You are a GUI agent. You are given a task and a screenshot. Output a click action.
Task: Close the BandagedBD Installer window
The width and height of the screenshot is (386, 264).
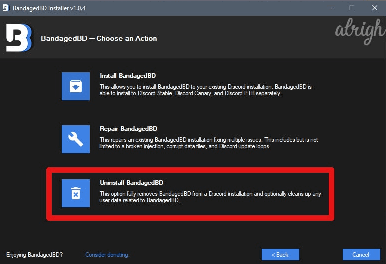click(374, 8)
